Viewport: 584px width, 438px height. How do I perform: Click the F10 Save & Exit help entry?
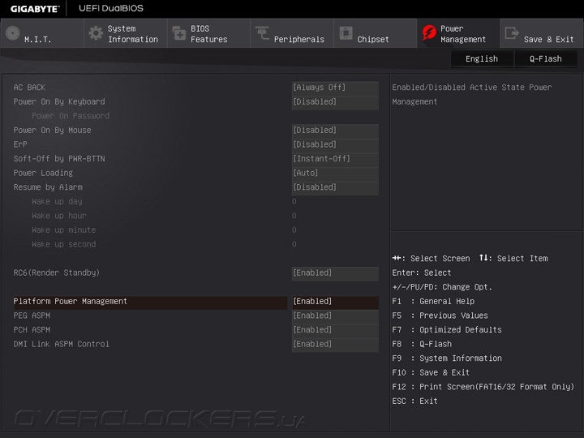click(431, 372)
